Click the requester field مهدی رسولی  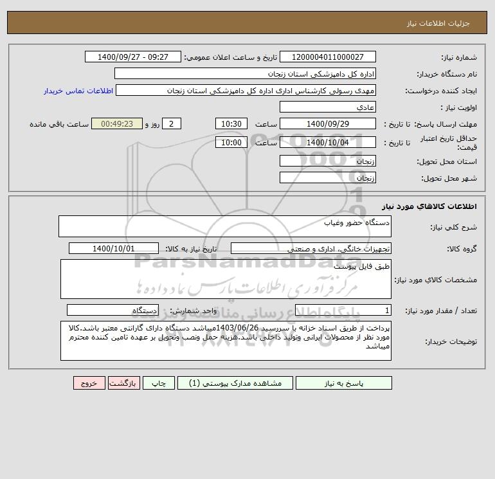pyautogui.click(x=246, y=90)
